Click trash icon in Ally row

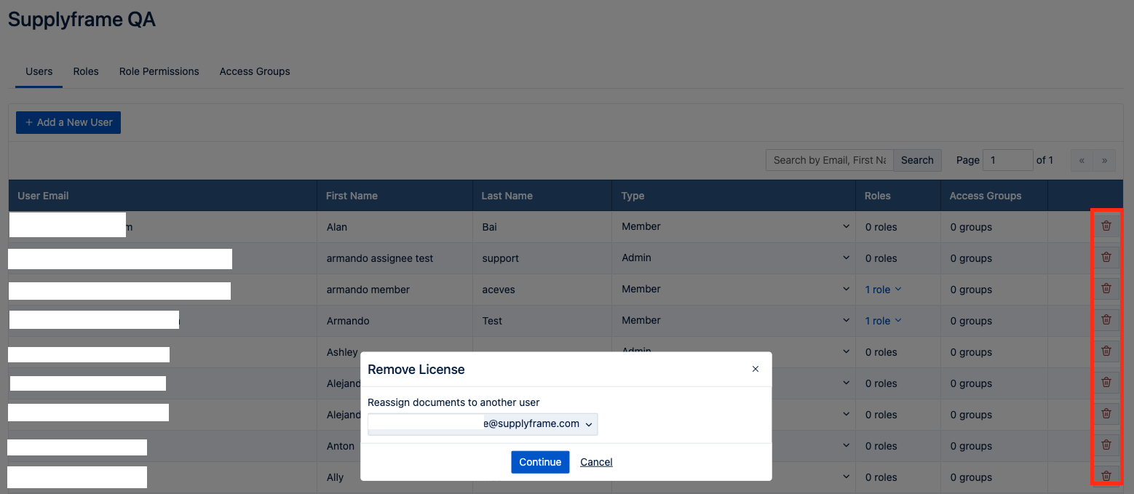(1106, 477)
